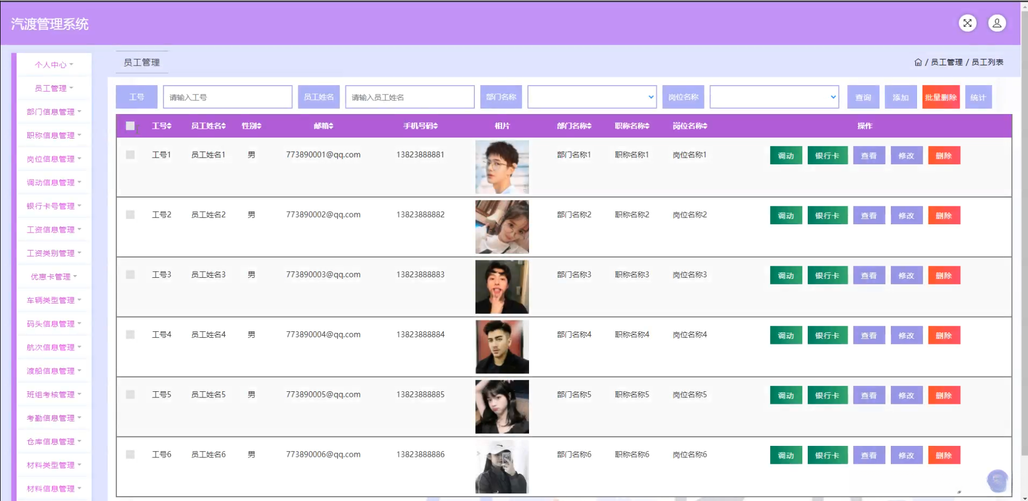
Task: Click the fullscreen toggle icon in header
Action: pos(967,23)
